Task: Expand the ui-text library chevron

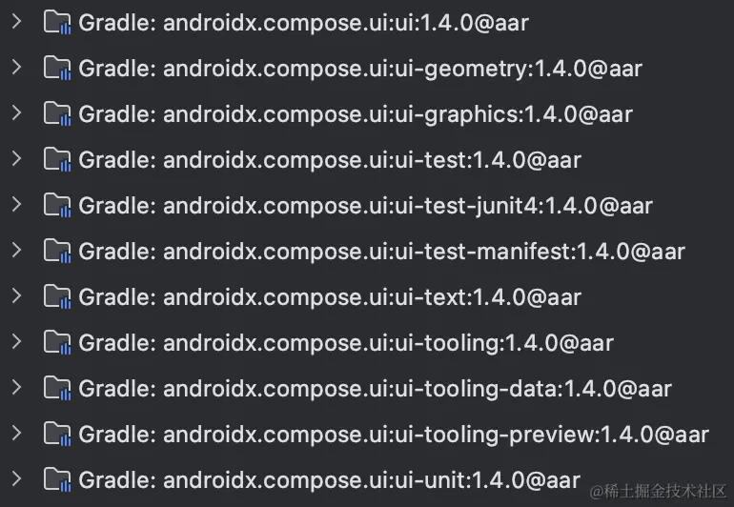Action: (17, 295)
